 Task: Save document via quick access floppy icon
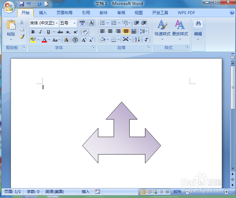click(22, 4)
